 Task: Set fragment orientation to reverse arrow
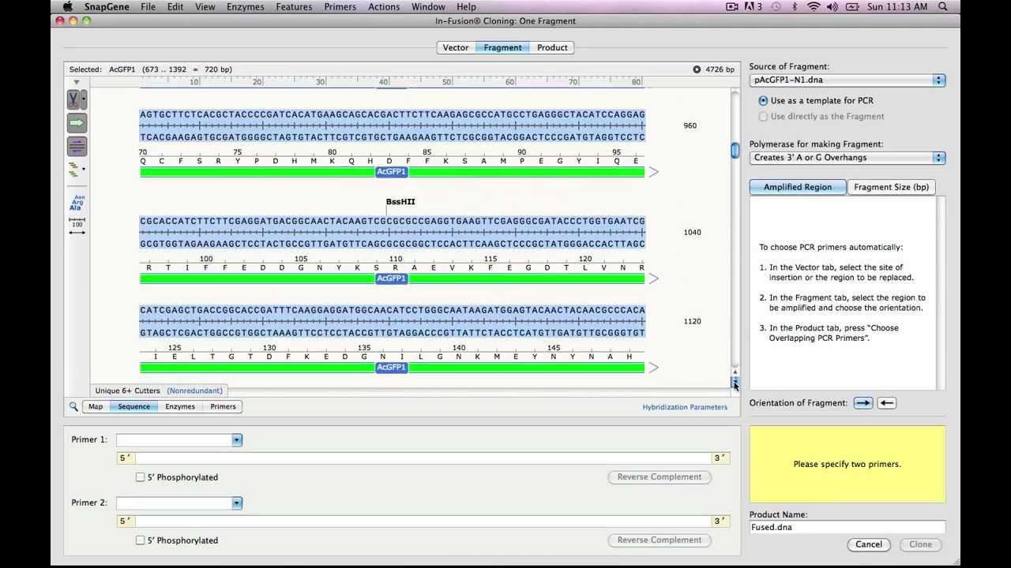pos(886,403)
